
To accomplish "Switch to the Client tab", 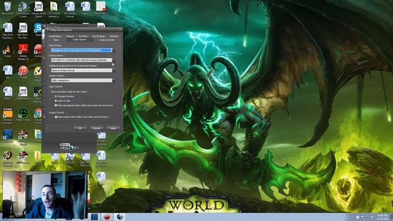I will coord(56,40).
